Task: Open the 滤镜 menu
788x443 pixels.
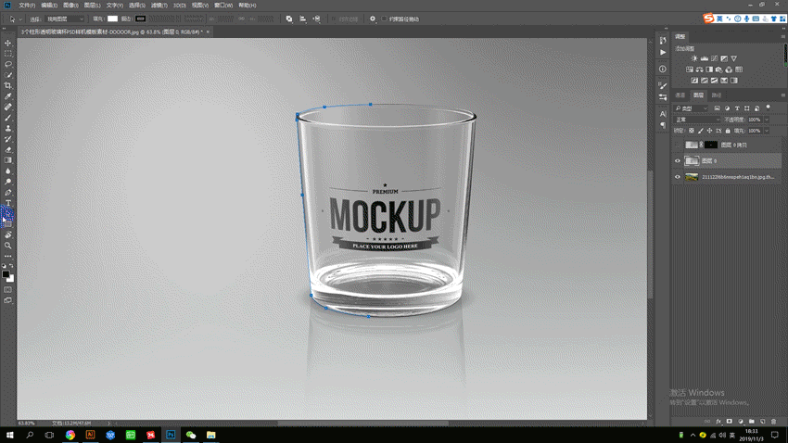Action: pos(159,5)
